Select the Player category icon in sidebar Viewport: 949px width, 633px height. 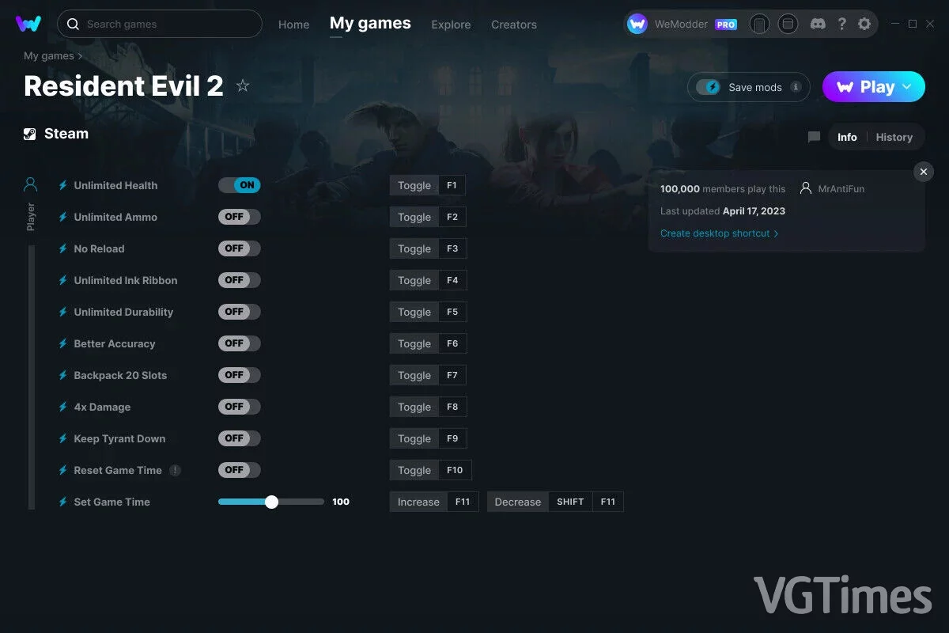pyautogui.click(x=31, y=185)
